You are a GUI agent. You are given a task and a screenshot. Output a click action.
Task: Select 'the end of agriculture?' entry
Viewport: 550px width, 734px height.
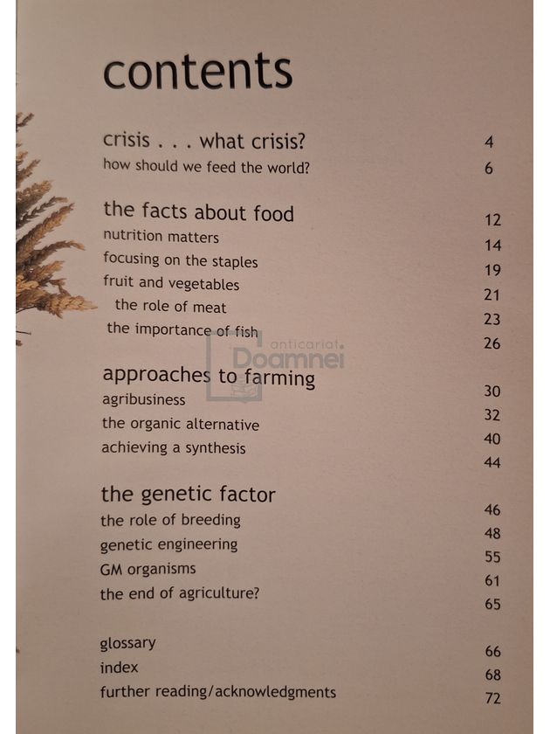[x=180, y=593]
